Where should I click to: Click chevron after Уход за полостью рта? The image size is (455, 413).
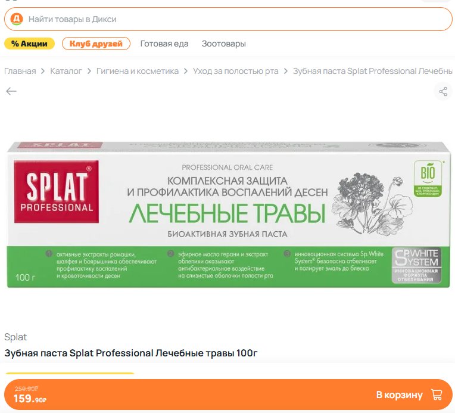285,71
